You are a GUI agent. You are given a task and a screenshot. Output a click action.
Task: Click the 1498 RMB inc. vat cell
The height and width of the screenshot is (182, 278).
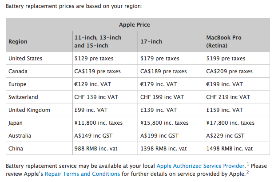pos(230,149)
